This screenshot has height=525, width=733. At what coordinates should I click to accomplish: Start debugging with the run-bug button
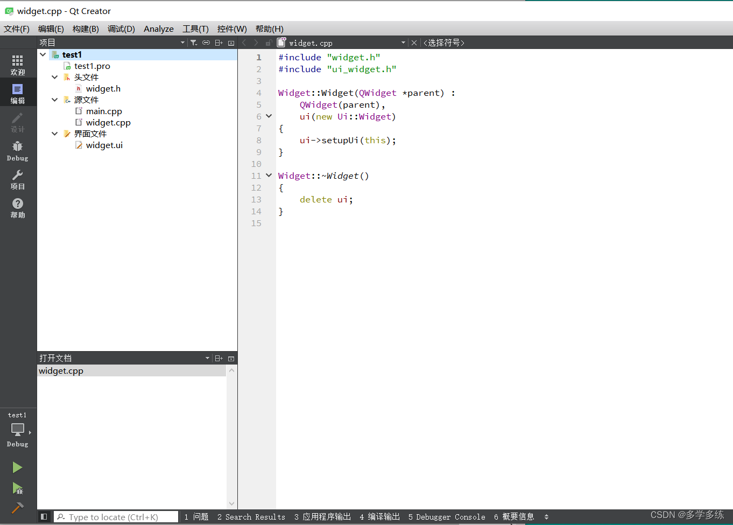click(x=17, y=488)
